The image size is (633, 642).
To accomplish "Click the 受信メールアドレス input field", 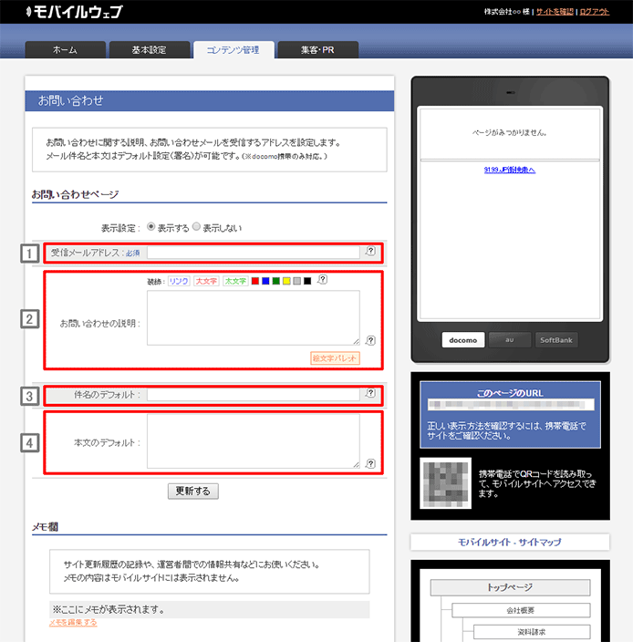I will pos(253,252).
